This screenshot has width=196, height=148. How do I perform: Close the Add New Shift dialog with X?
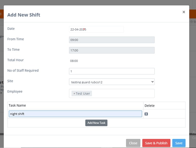coord(184,12)
